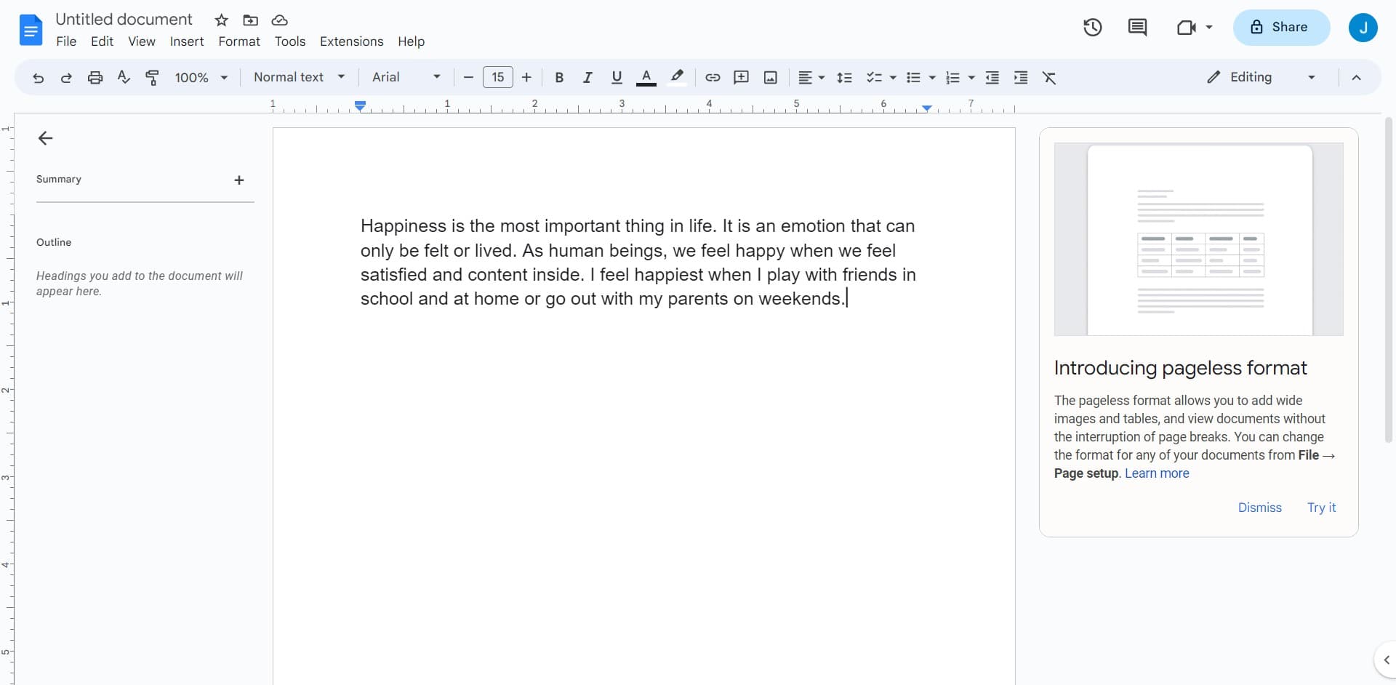Dismiss the pageless format card
This screenshot has height=685, width=1396.
point(1259,508)
